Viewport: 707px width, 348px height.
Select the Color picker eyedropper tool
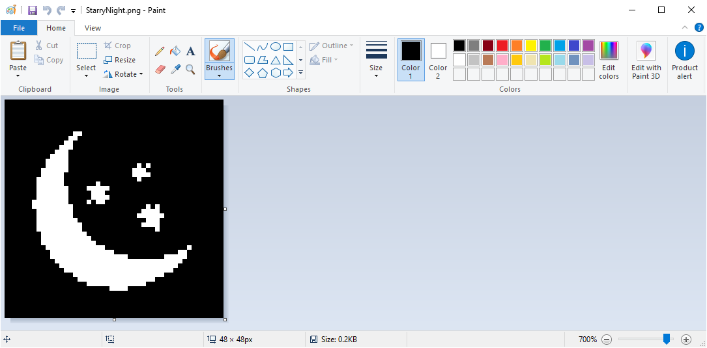coord(175,70)
